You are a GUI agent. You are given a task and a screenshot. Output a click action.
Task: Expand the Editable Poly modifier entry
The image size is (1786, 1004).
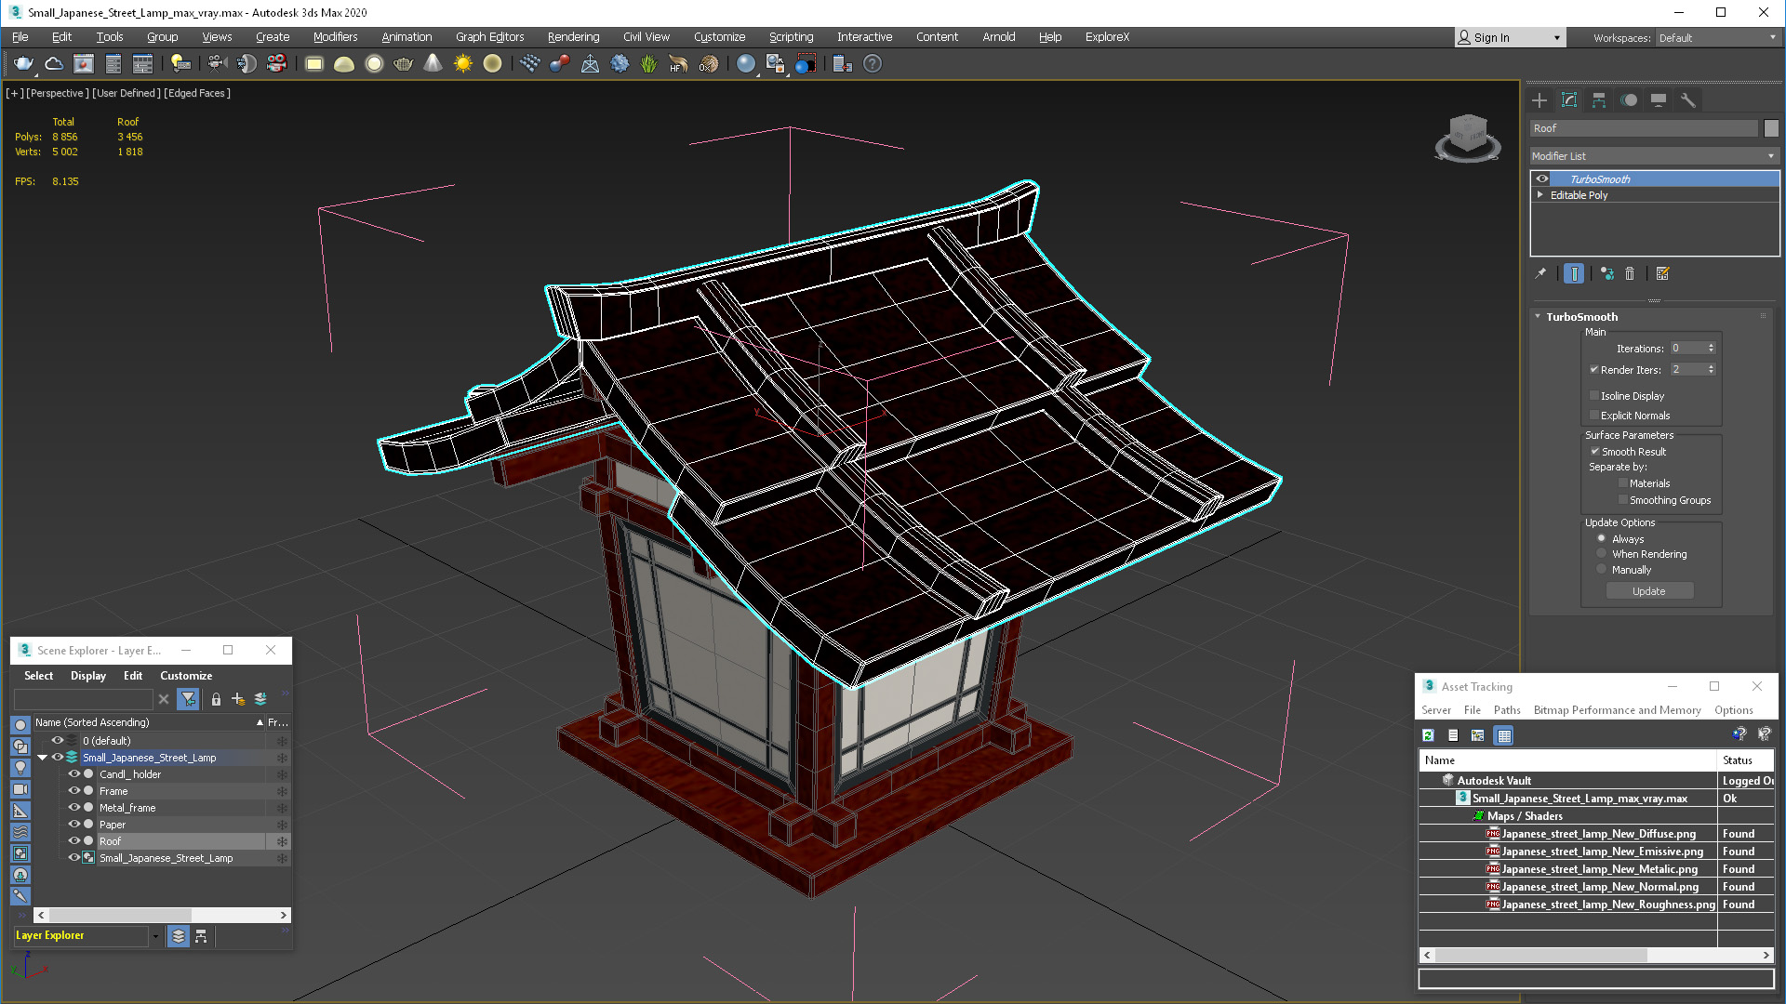coord(1540,195)
